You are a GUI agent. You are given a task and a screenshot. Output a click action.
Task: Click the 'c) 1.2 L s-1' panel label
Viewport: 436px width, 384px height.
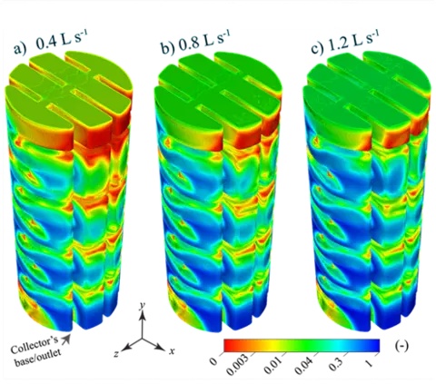(x=345, y=43)
